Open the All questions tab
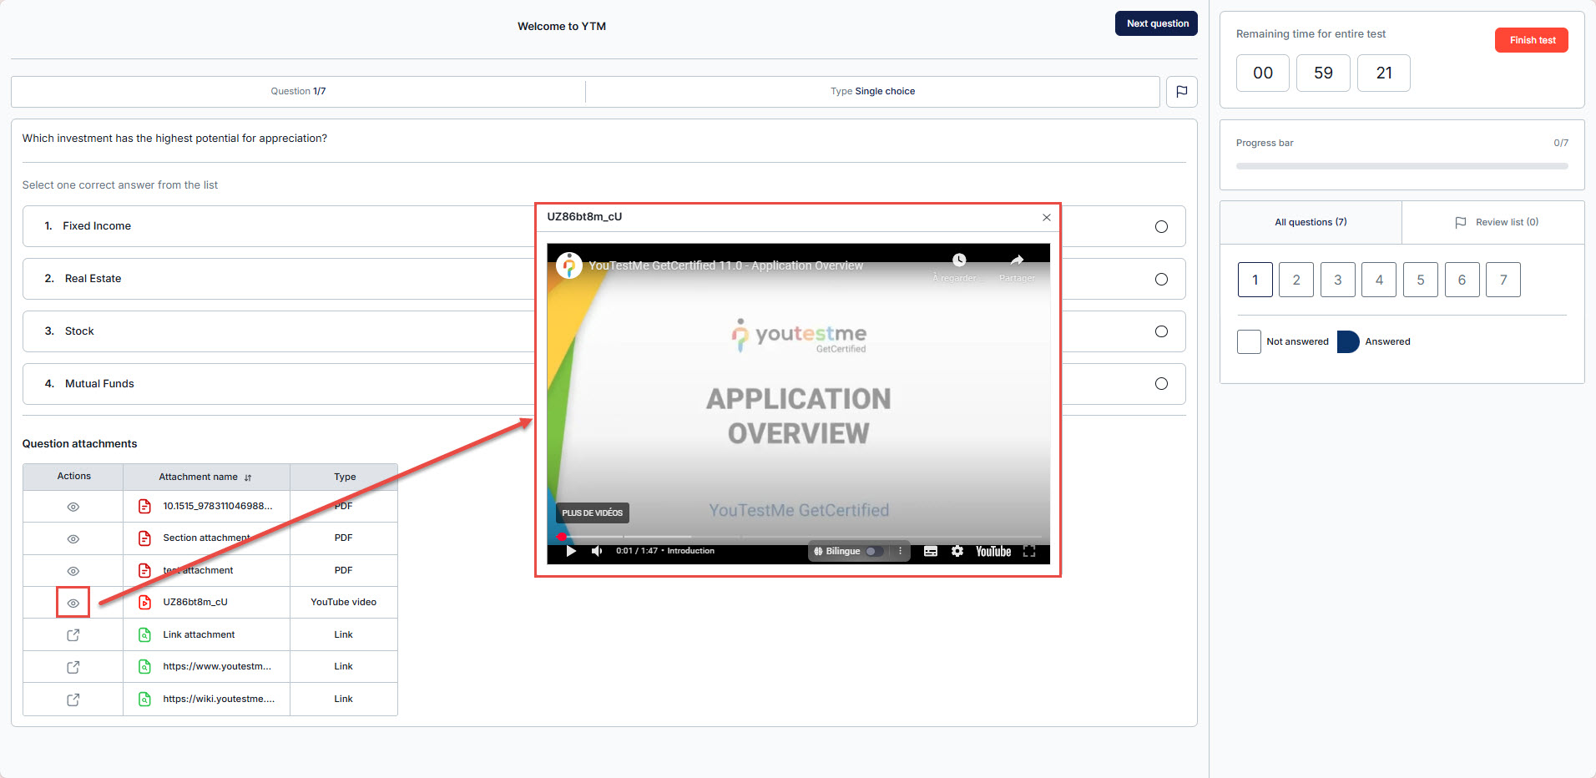Image resolution: width=1596 pixels, height=778 pixels. [1310, 222]
